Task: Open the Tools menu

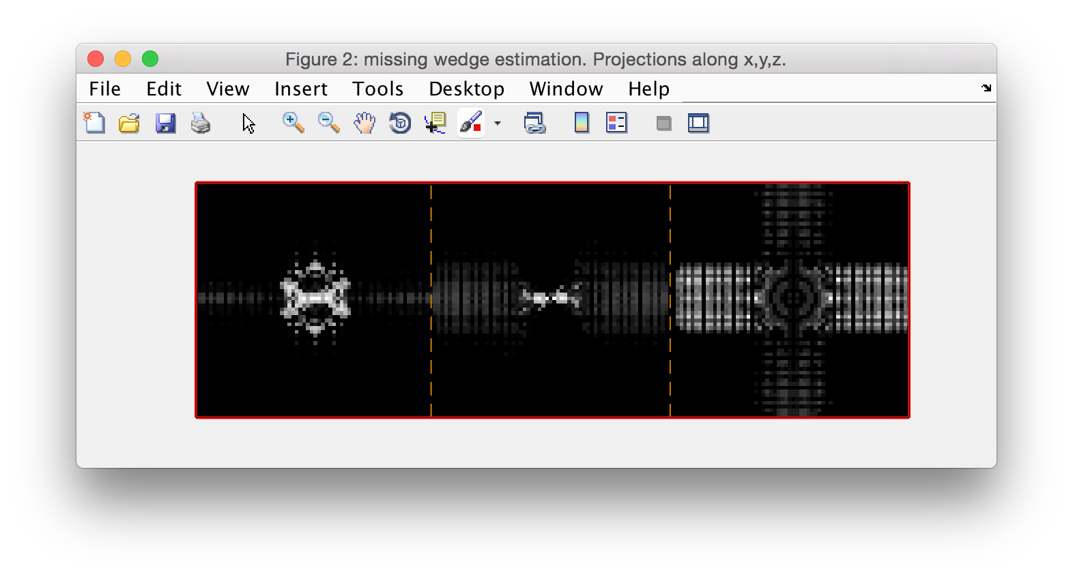Action: (x=378, y=89)
